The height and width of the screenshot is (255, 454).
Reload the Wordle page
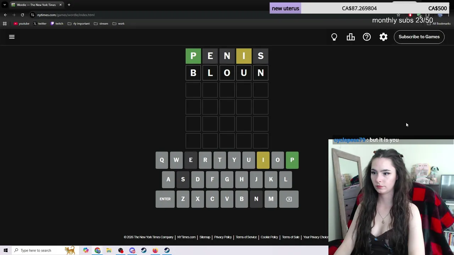pos(22,15)
